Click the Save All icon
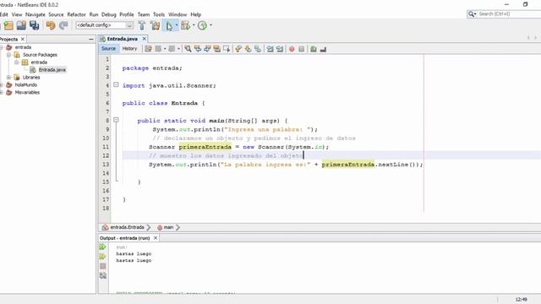The height and width of the screenshot is (304, 541). click(34, 25)
